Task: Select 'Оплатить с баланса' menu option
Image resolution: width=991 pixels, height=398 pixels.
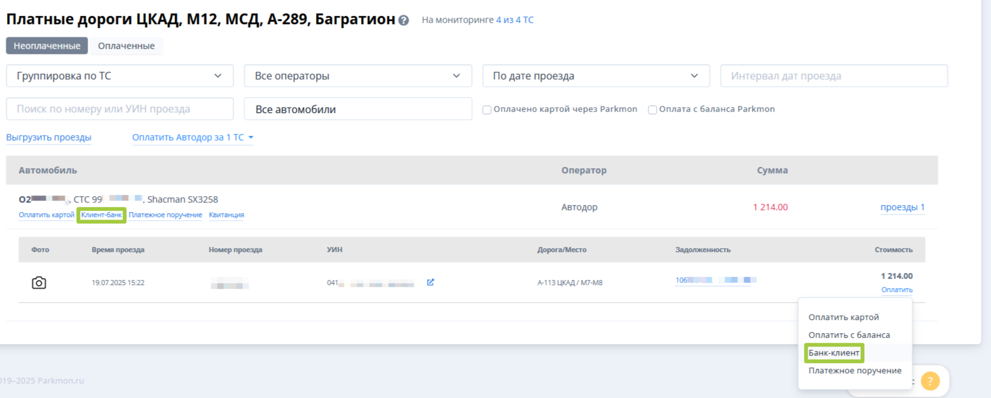Action: pyautogui.click(x=849, y=335)
